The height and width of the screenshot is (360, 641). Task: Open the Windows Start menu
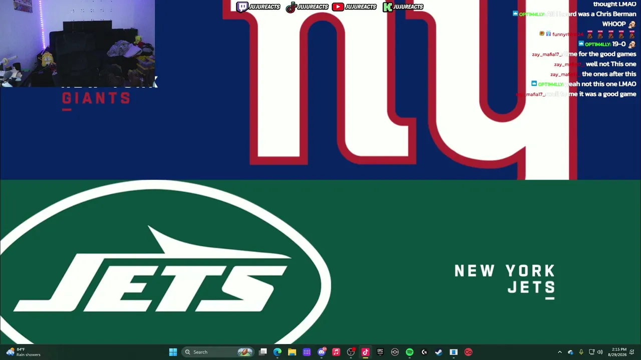173,352
